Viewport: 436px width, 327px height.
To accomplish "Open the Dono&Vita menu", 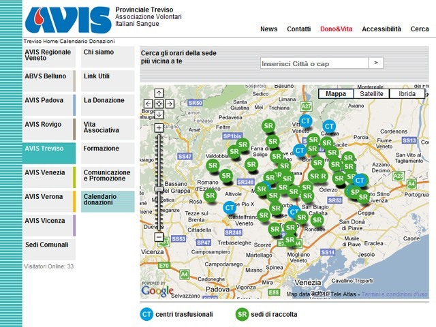I will point(336,29).
